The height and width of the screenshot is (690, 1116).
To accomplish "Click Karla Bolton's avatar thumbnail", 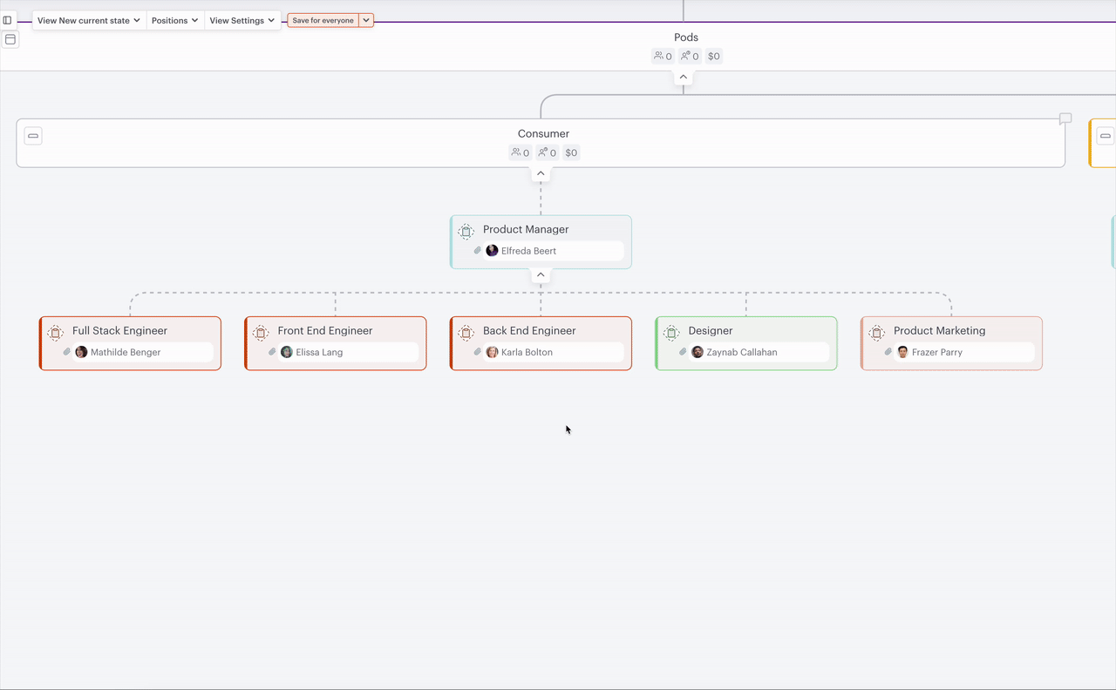I will point(492,352).
